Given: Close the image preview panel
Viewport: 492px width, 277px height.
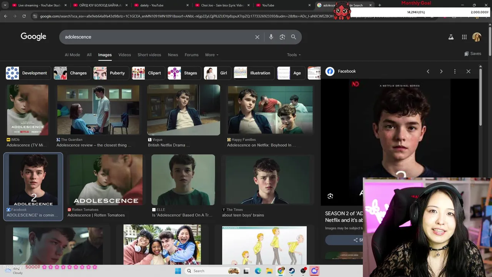Looking at the screenshot, I should coord(468,71).
